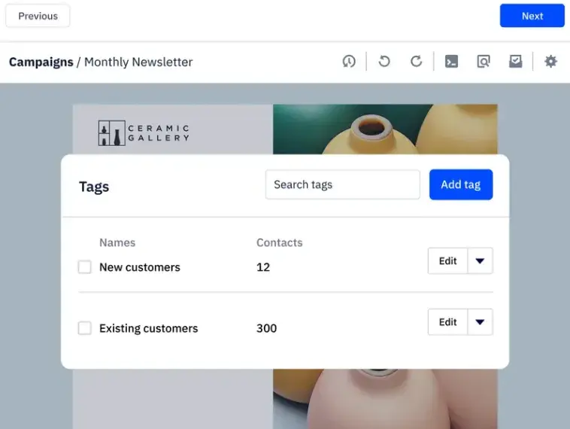The width and height of the screenshot is (570, 429).
Task: Click the Ceramic Gallery logo
Action: 144,133
